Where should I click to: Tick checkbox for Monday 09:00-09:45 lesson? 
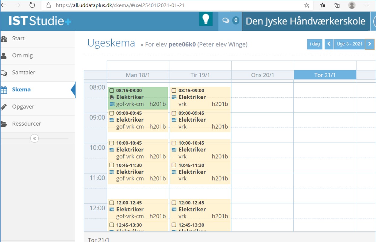(x=112, y=113)
